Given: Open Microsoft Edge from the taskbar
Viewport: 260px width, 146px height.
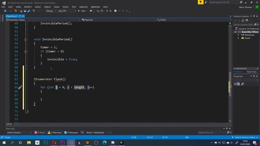Looking at the screenshot, I should [104, 142].
